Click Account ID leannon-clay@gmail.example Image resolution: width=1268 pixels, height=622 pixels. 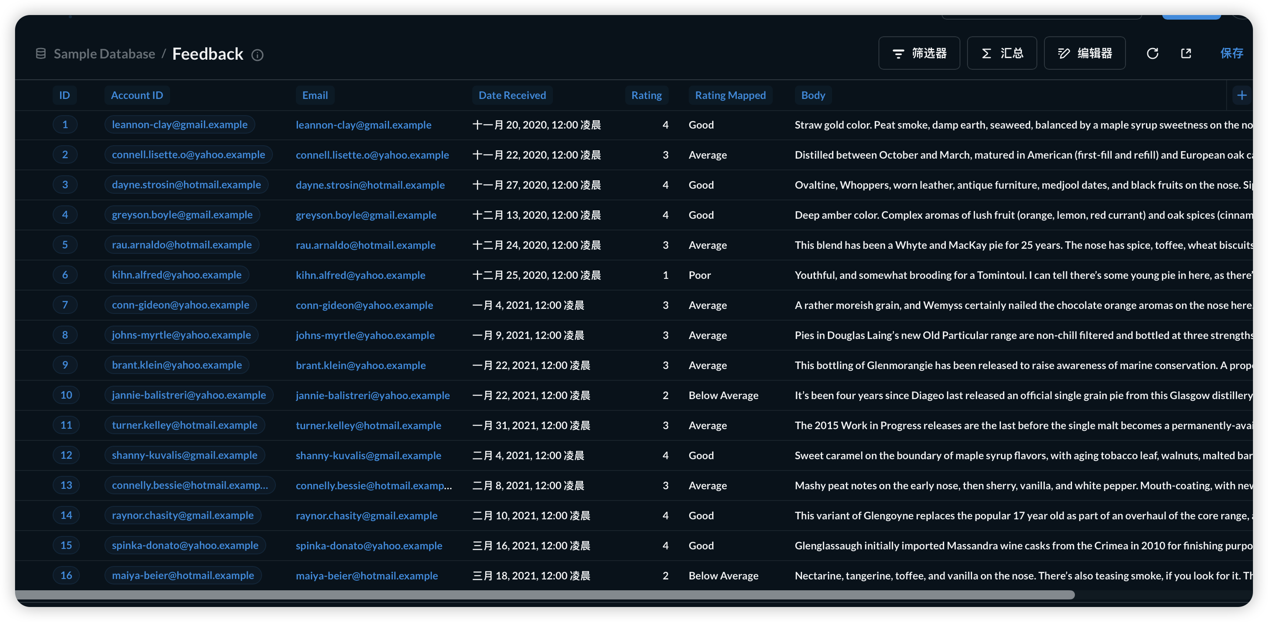tap(180, 125)
